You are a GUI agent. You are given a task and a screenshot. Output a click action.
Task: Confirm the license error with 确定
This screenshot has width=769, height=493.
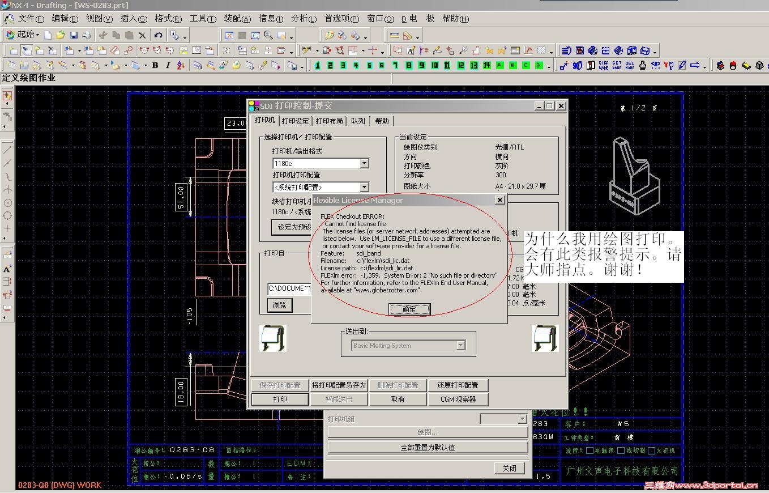(x=409, y=309)
